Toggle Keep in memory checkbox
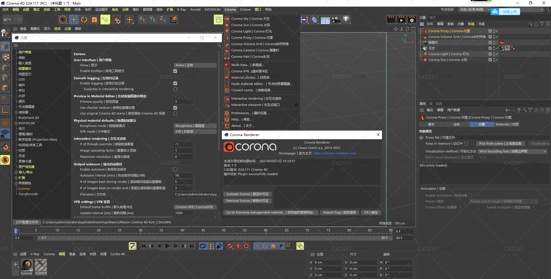Viewport: 551px width, 279px height. 466,144
